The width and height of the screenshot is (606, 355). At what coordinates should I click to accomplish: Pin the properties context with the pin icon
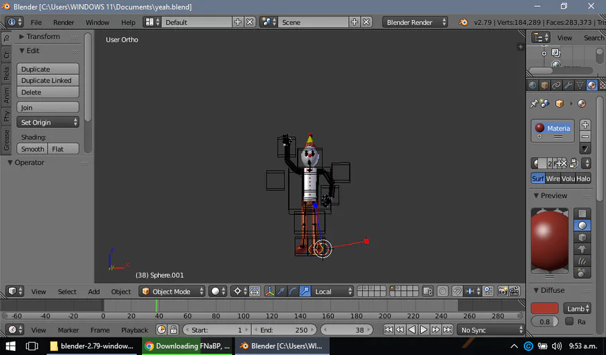coord(534,103)
